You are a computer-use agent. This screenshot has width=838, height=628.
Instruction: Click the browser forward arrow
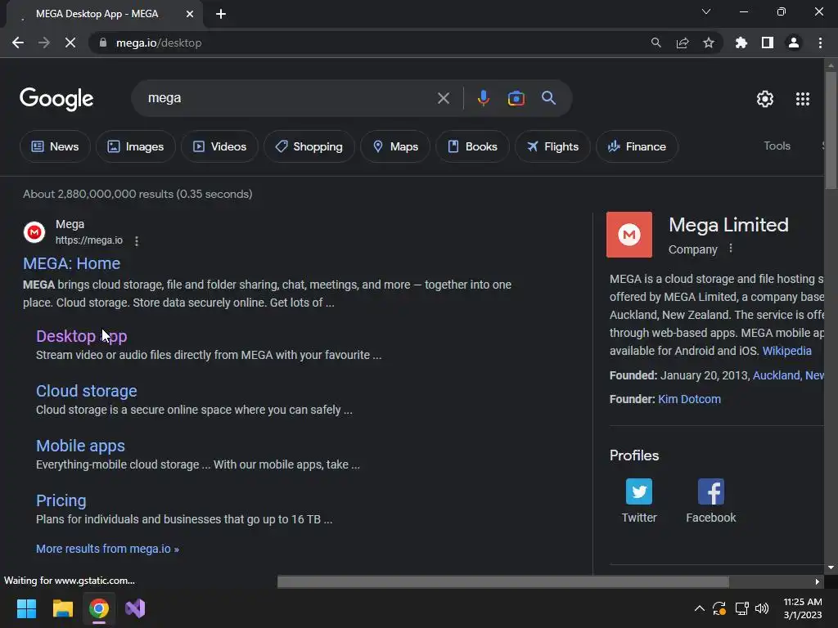44,43
